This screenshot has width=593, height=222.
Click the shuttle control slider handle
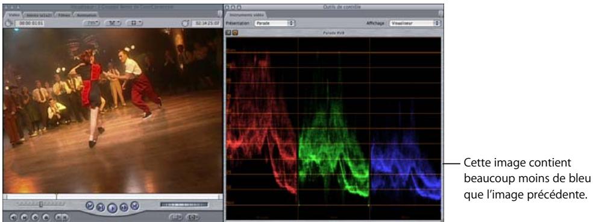[x=40, y=204]
